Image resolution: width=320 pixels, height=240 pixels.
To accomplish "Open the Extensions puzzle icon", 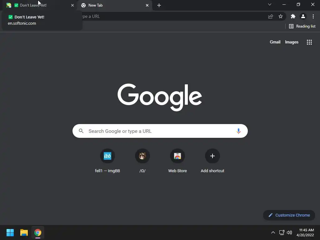I will coord(293,16).
